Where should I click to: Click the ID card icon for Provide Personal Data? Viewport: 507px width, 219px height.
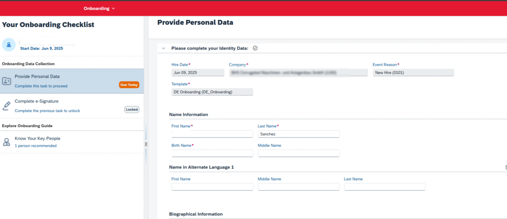point(6,81)
